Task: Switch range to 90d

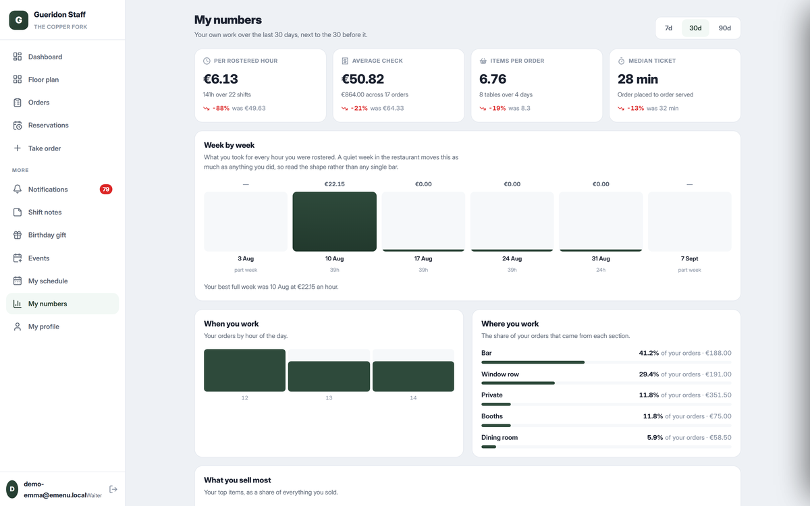Action: tap(724, 28)
